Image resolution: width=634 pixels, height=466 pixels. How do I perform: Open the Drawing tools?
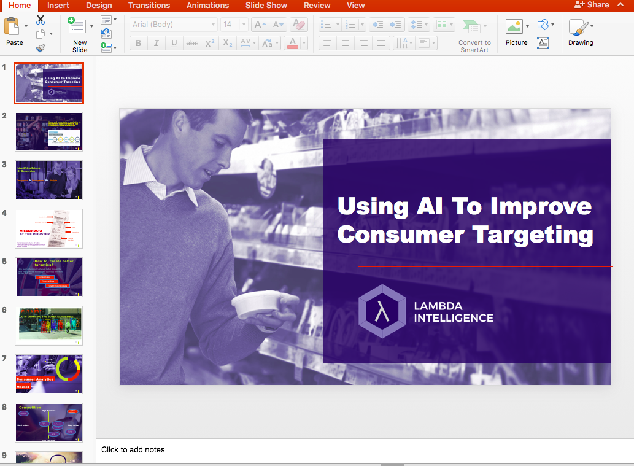pyautogui.click(x=581, y=33)
